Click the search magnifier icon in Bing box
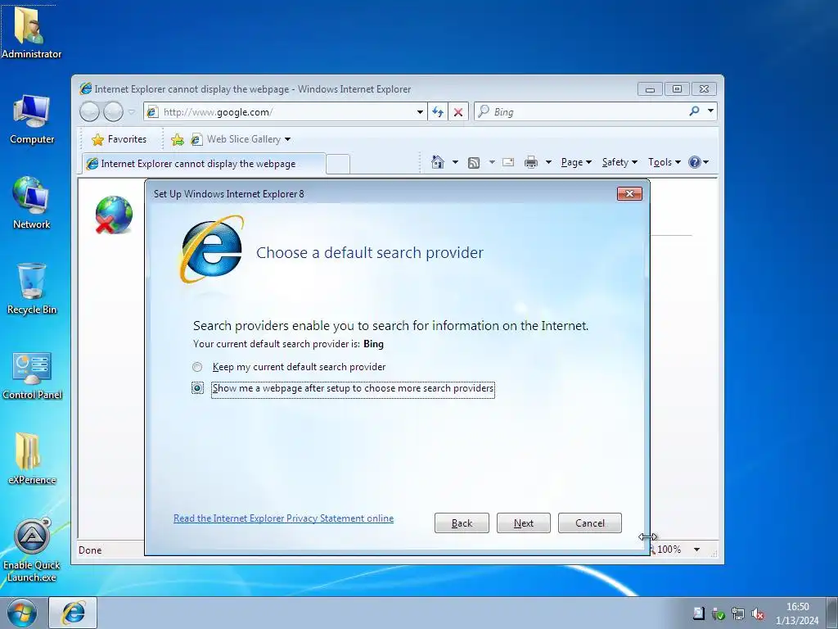Screen dimensions: 838x629 coord(694,111)
